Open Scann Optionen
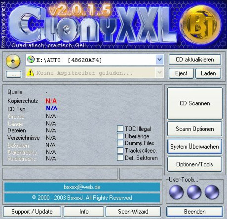The image size is (227, 219). pos(195,129)
